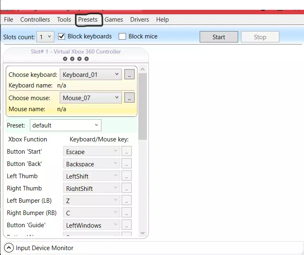Open the Games menu

(114, 20)
